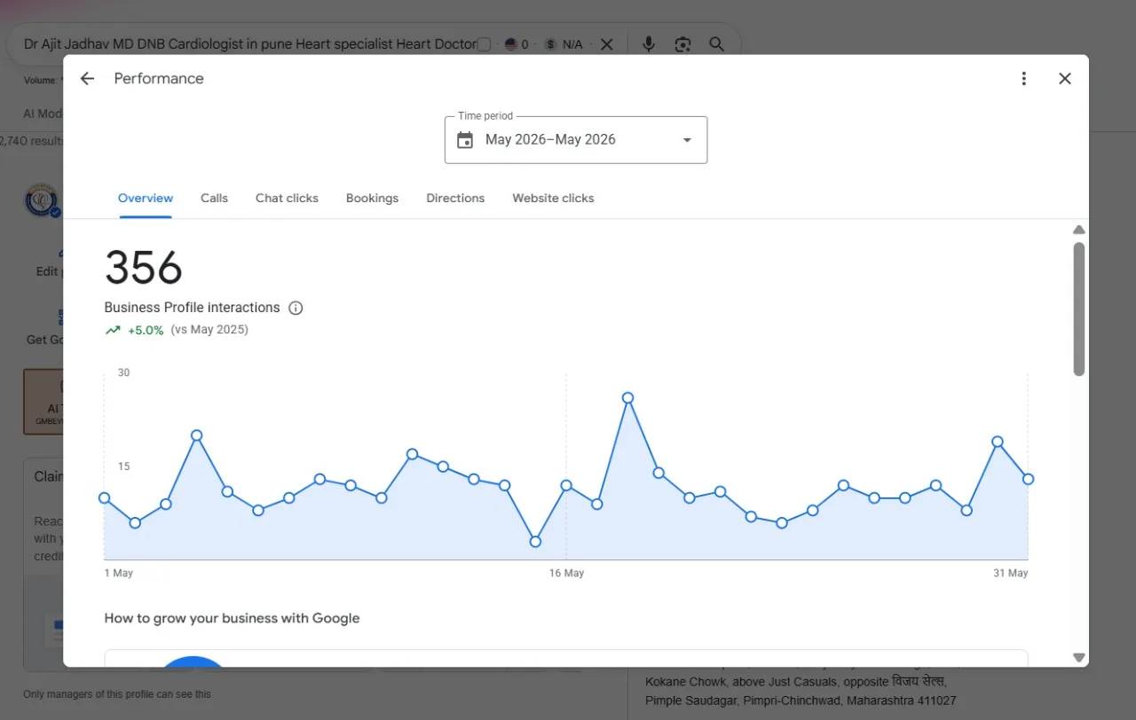
Task: Select the Overview tab
Action: click(146, 199)
